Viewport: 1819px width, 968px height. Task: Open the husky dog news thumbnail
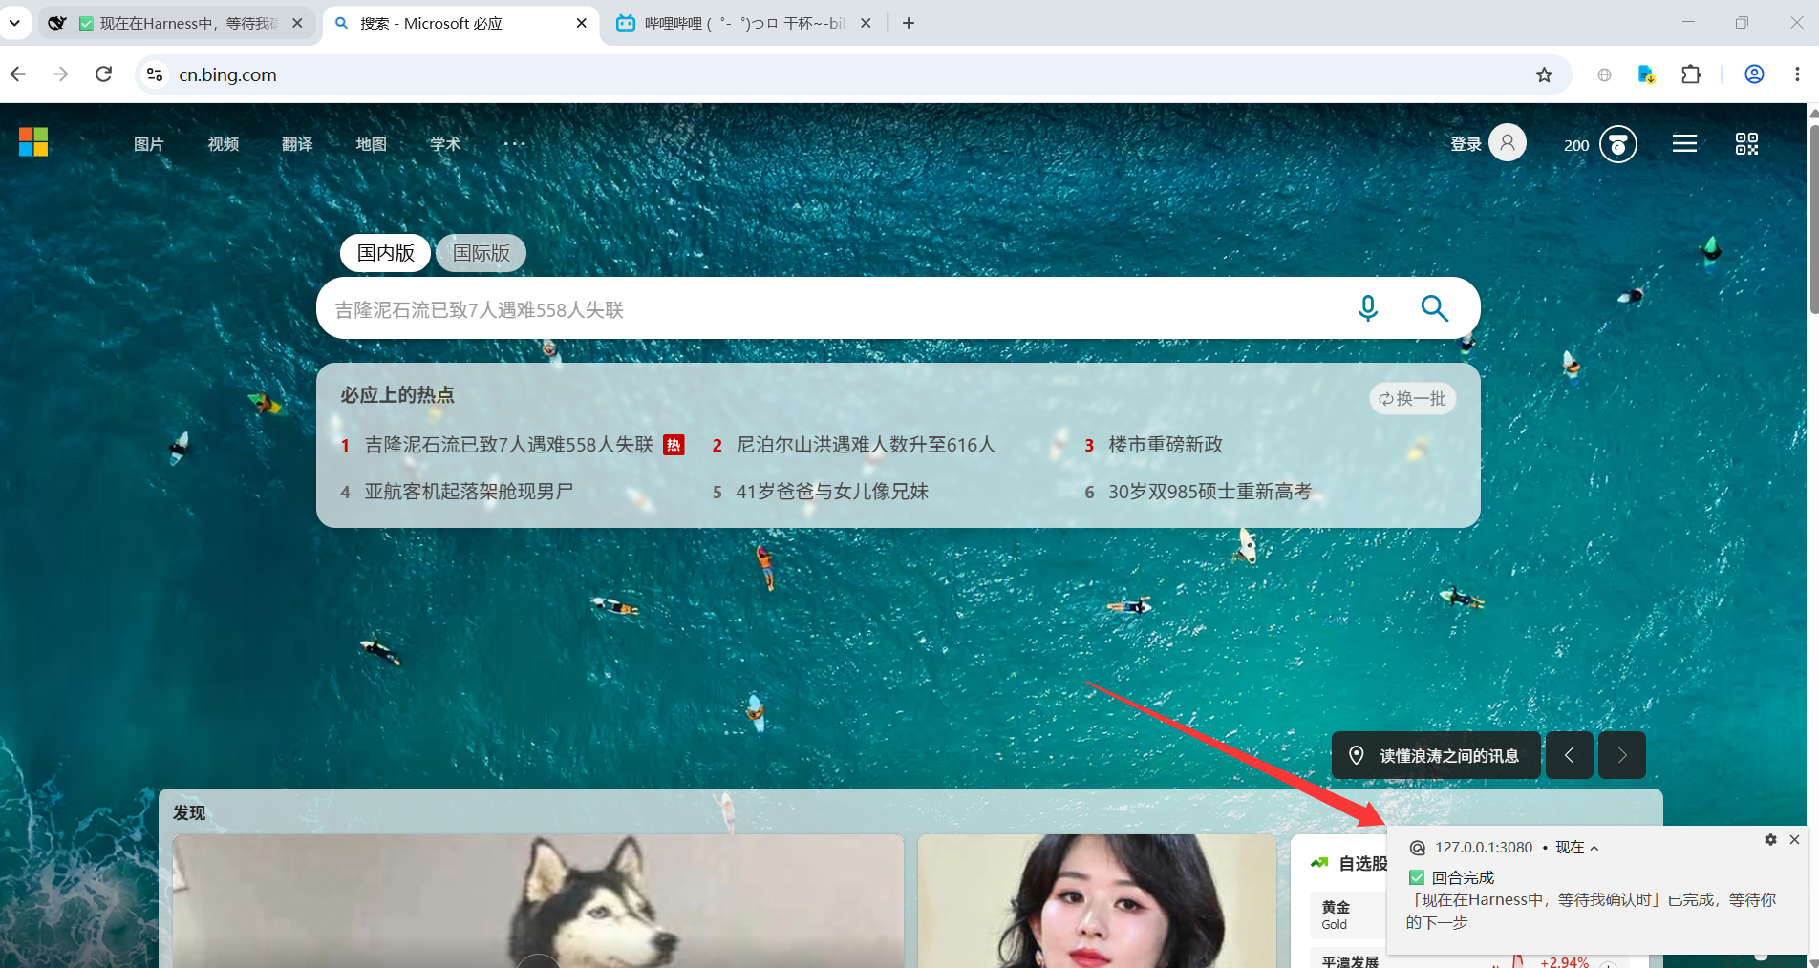coord(538,901)
